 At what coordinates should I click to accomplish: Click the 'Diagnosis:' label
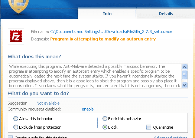click(40, 39)
